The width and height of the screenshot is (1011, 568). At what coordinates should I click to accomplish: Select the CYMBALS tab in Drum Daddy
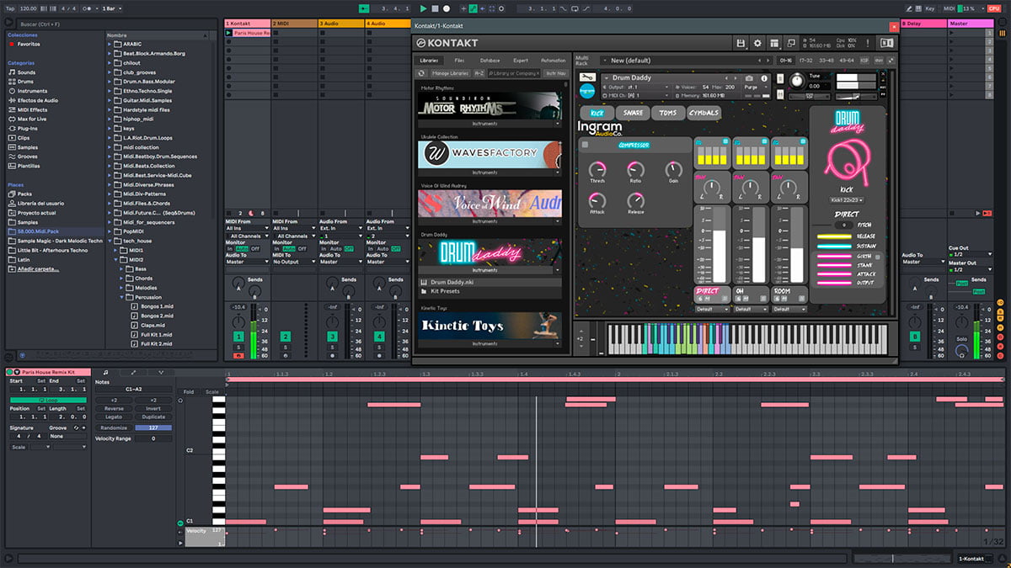pyautogui.click(x=703, y=113)
